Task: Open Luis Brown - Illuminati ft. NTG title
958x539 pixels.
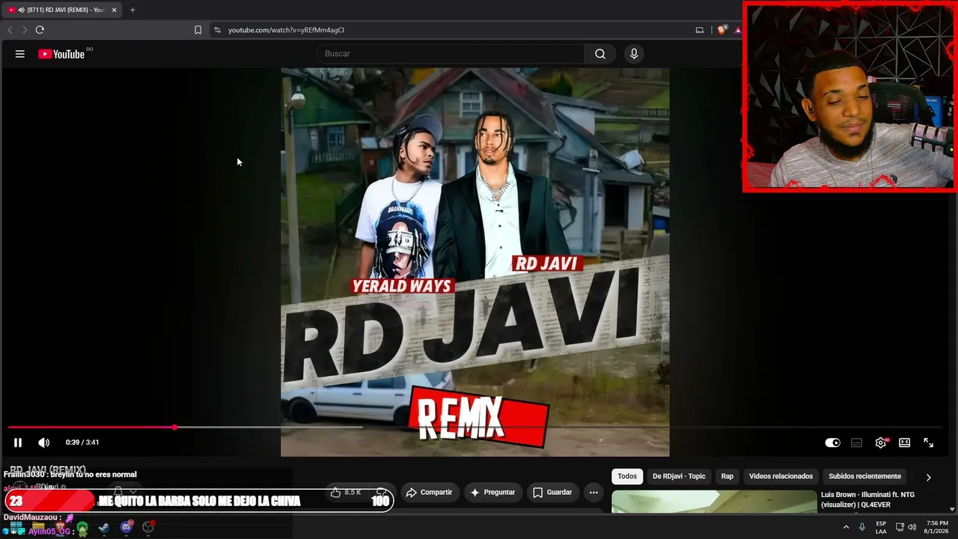Action: tap(867, 499)
